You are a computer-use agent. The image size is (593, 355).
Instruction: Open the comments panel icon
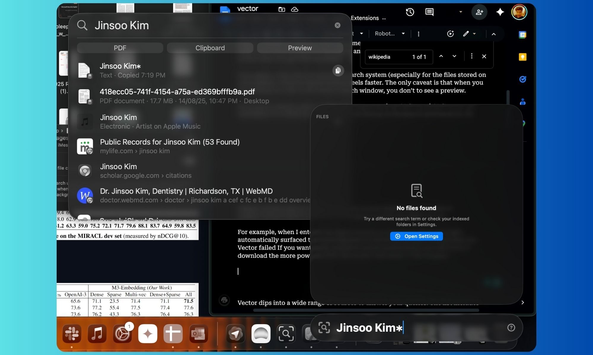[429, 12]
